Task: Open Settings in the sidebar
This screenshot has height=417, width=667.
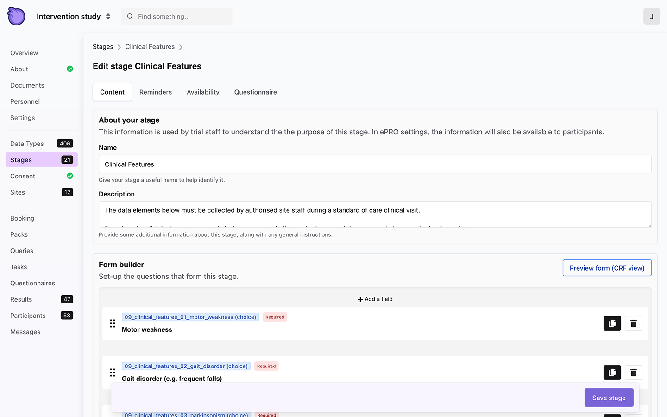Action: (23, 118)
